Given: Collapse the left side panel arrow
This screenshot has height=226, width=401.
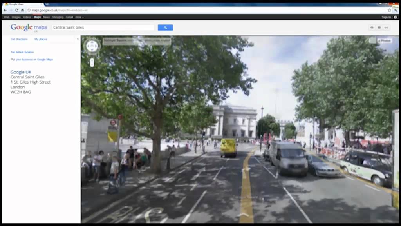Looking at the screenshot, I should click(x=78, y=39).
